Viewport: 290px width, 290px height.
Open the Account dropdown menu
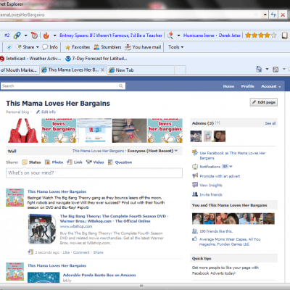click(x=270, y=86)
